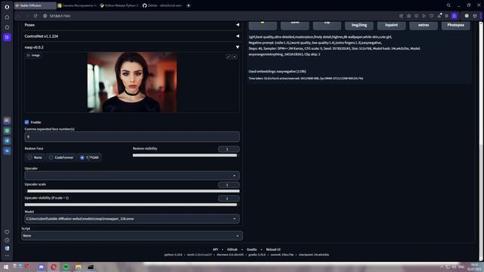Open the Gradio footer link
The width and height of the screenshot is (484, 272).
click(252, 249)
